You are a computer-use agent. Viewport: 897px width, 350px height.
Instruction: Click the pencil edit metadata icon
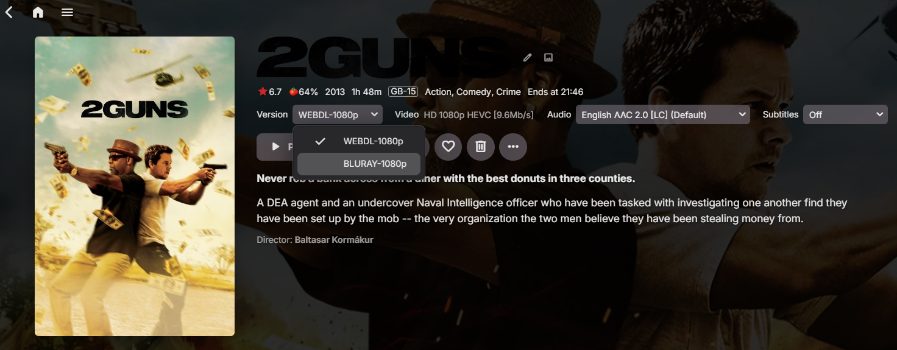528,57
